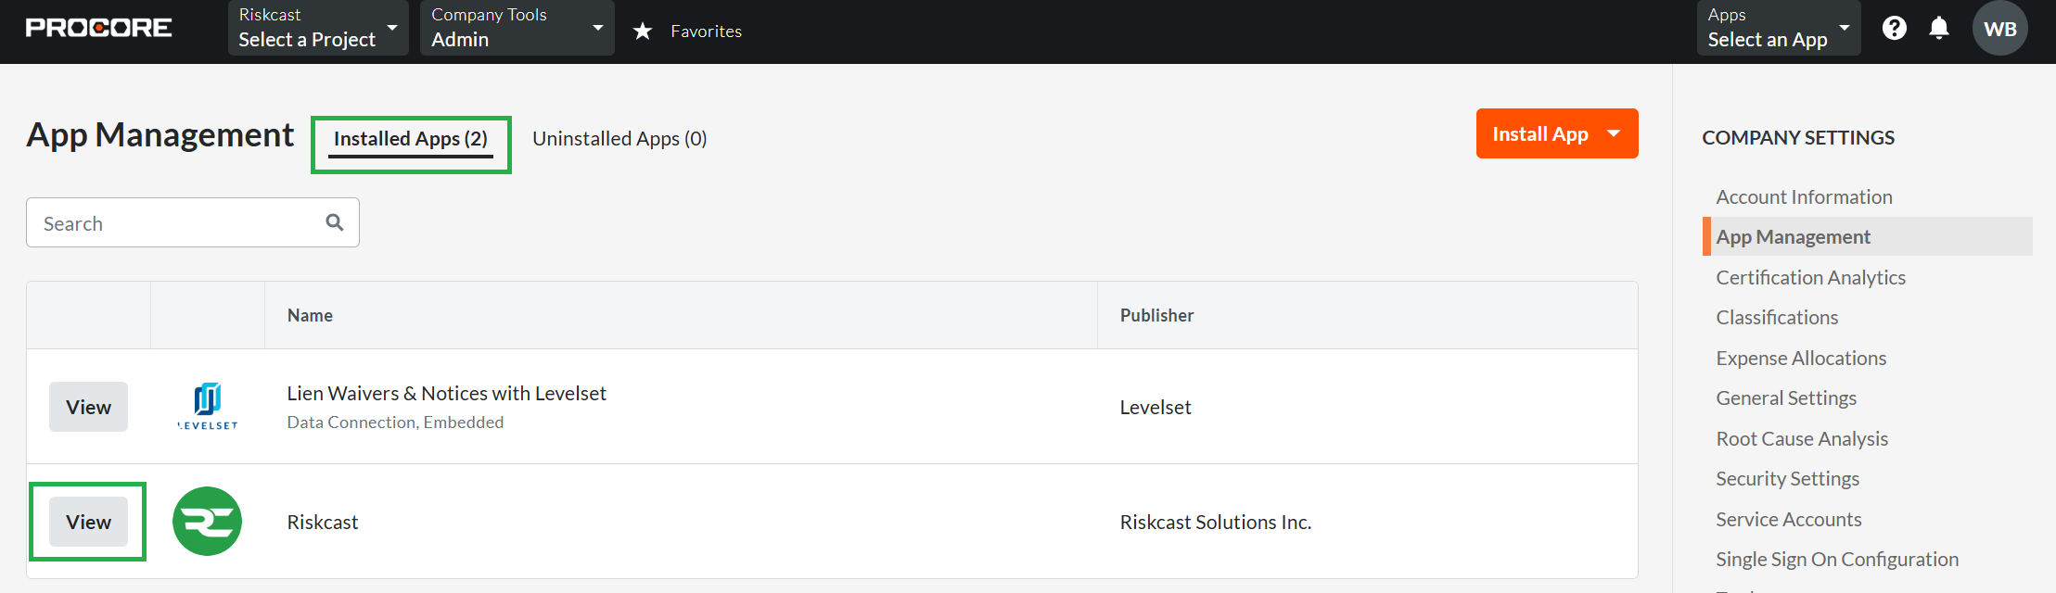This screenshot has width=2056, height=593.
Task: Open the help question mark icon
Action: (x=1895, y=29)
